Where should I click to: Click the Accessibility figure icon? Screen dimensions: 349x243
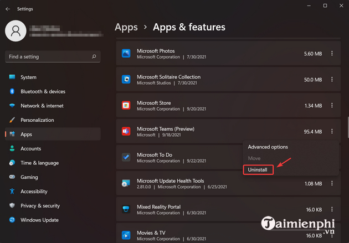[x=12, y=191]
